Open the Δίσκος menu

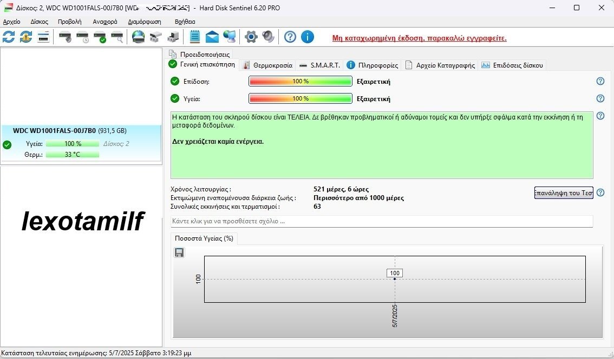39,22
